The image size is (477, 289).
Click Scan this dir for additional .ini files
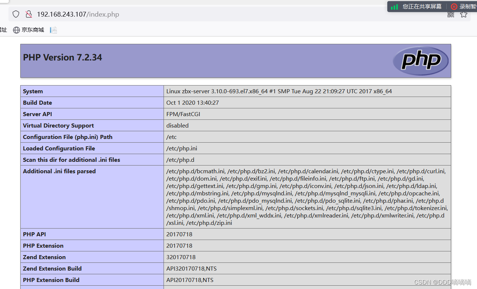(71, 160)
